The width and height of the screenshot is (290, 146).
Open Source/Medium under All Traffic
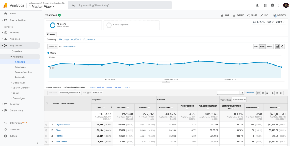click(x=24, y=72)
